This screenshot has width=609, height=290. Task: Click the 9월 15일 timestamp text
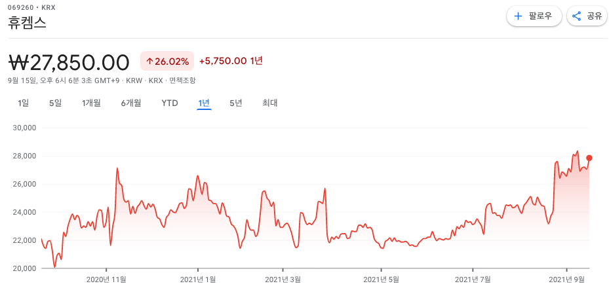point(64,81)
